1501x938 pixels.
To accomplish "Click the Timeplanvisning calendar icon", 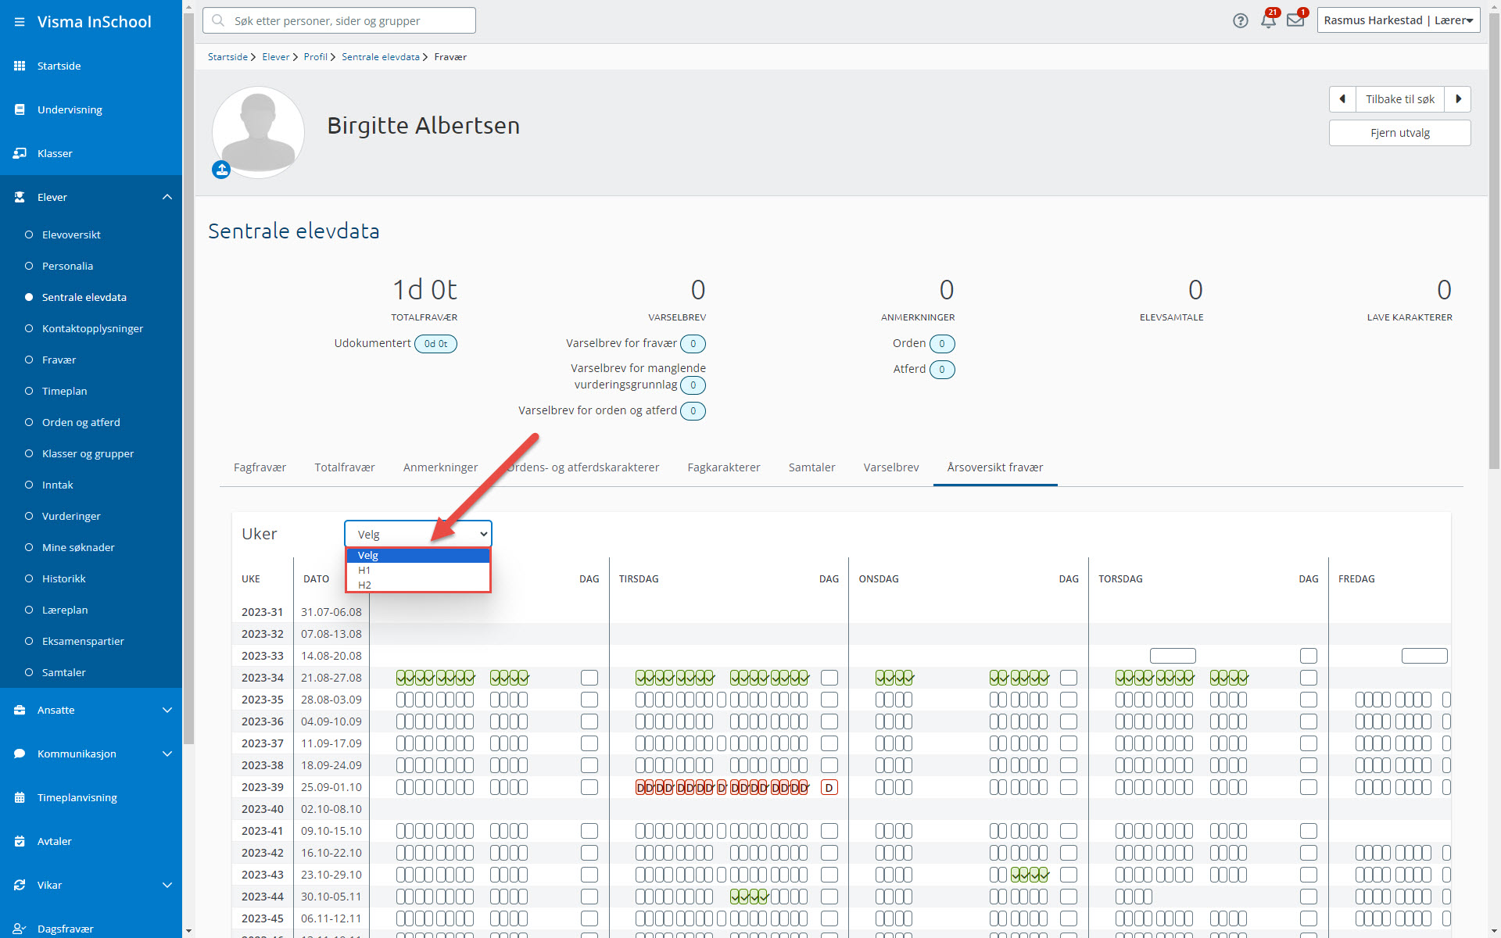I will tap(20, 797).
